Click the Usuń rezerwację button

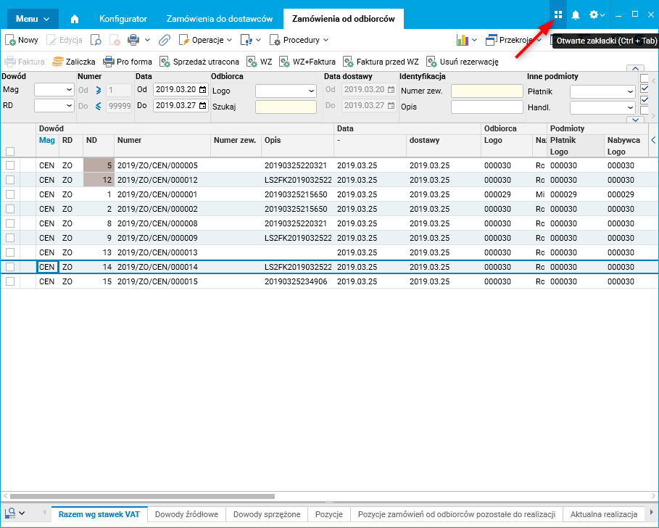click(x=463, y=62)
